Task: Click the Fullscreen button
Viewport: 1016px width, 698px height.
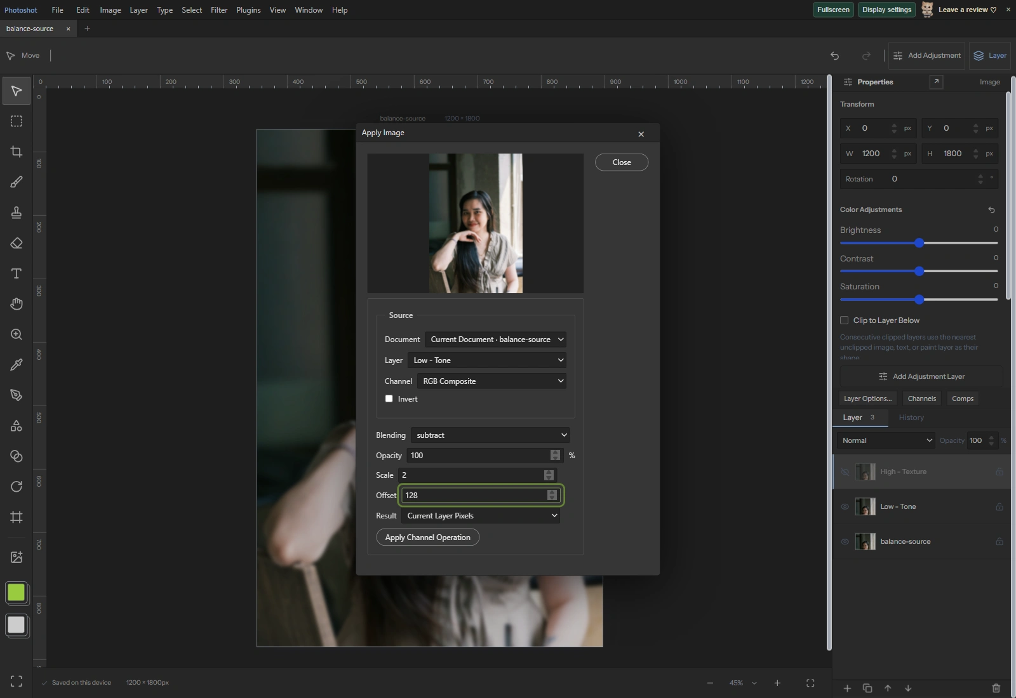Action: (833, 10)
